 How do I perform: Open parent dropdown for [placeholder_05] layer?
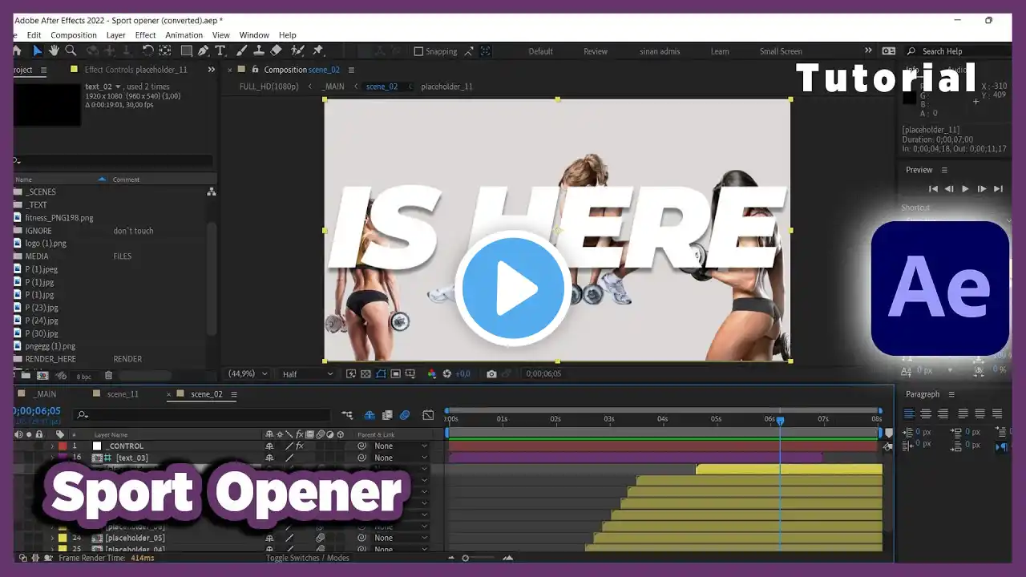pos(401,539)
